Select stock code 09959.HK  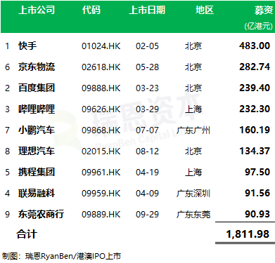tap(101, 194)
